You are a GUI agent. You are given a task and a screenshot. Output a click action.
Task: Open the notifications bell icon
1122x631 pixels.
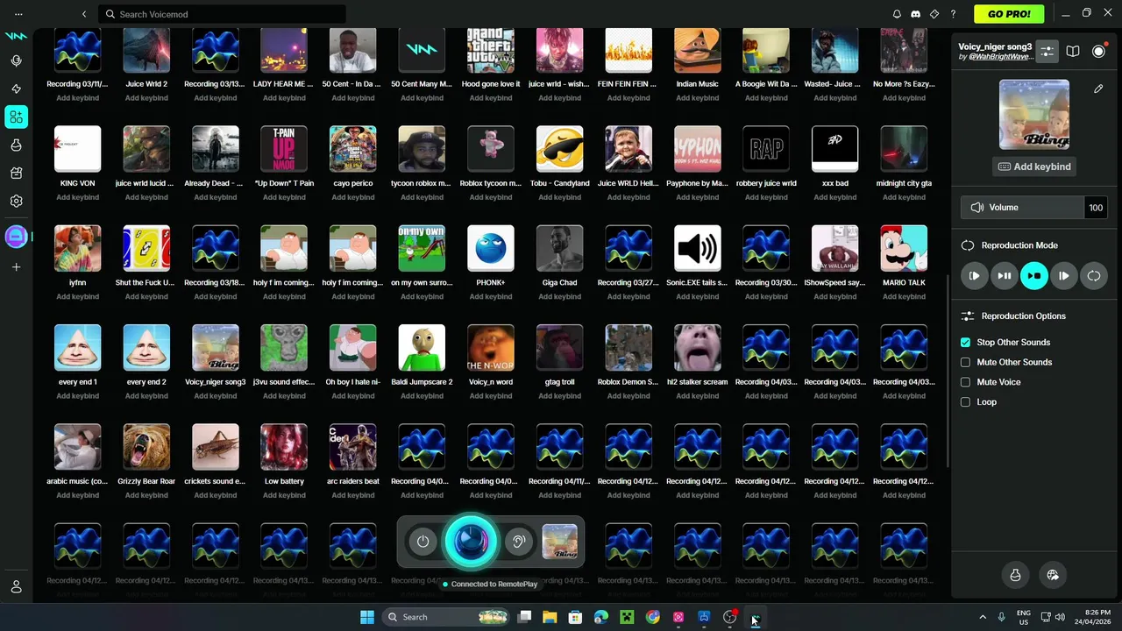coord(897,14)
